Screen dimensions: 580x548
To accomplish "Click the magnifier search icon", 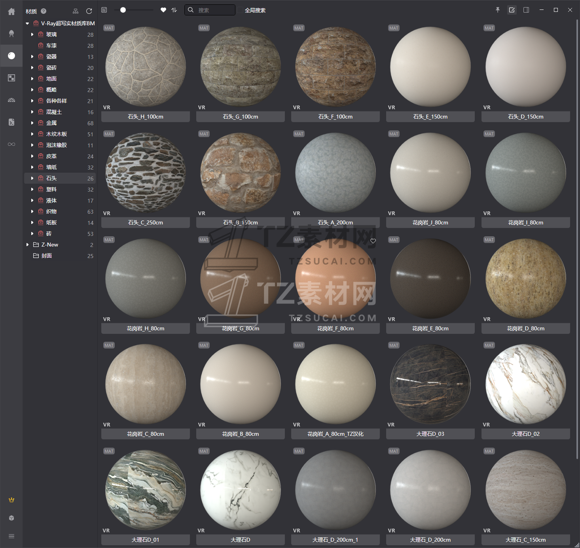I will pos(191,10).
